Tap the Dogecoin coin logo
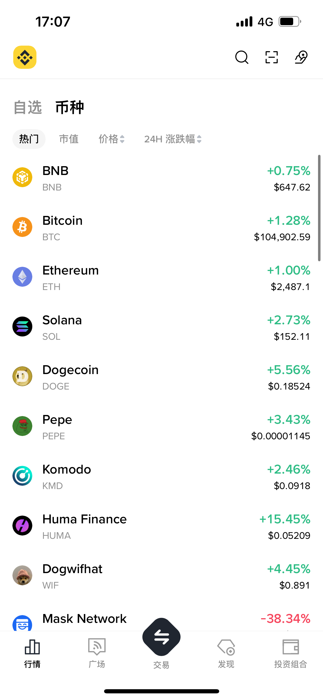This screenshot has height=700, width=323. click(x=22, y=376)
